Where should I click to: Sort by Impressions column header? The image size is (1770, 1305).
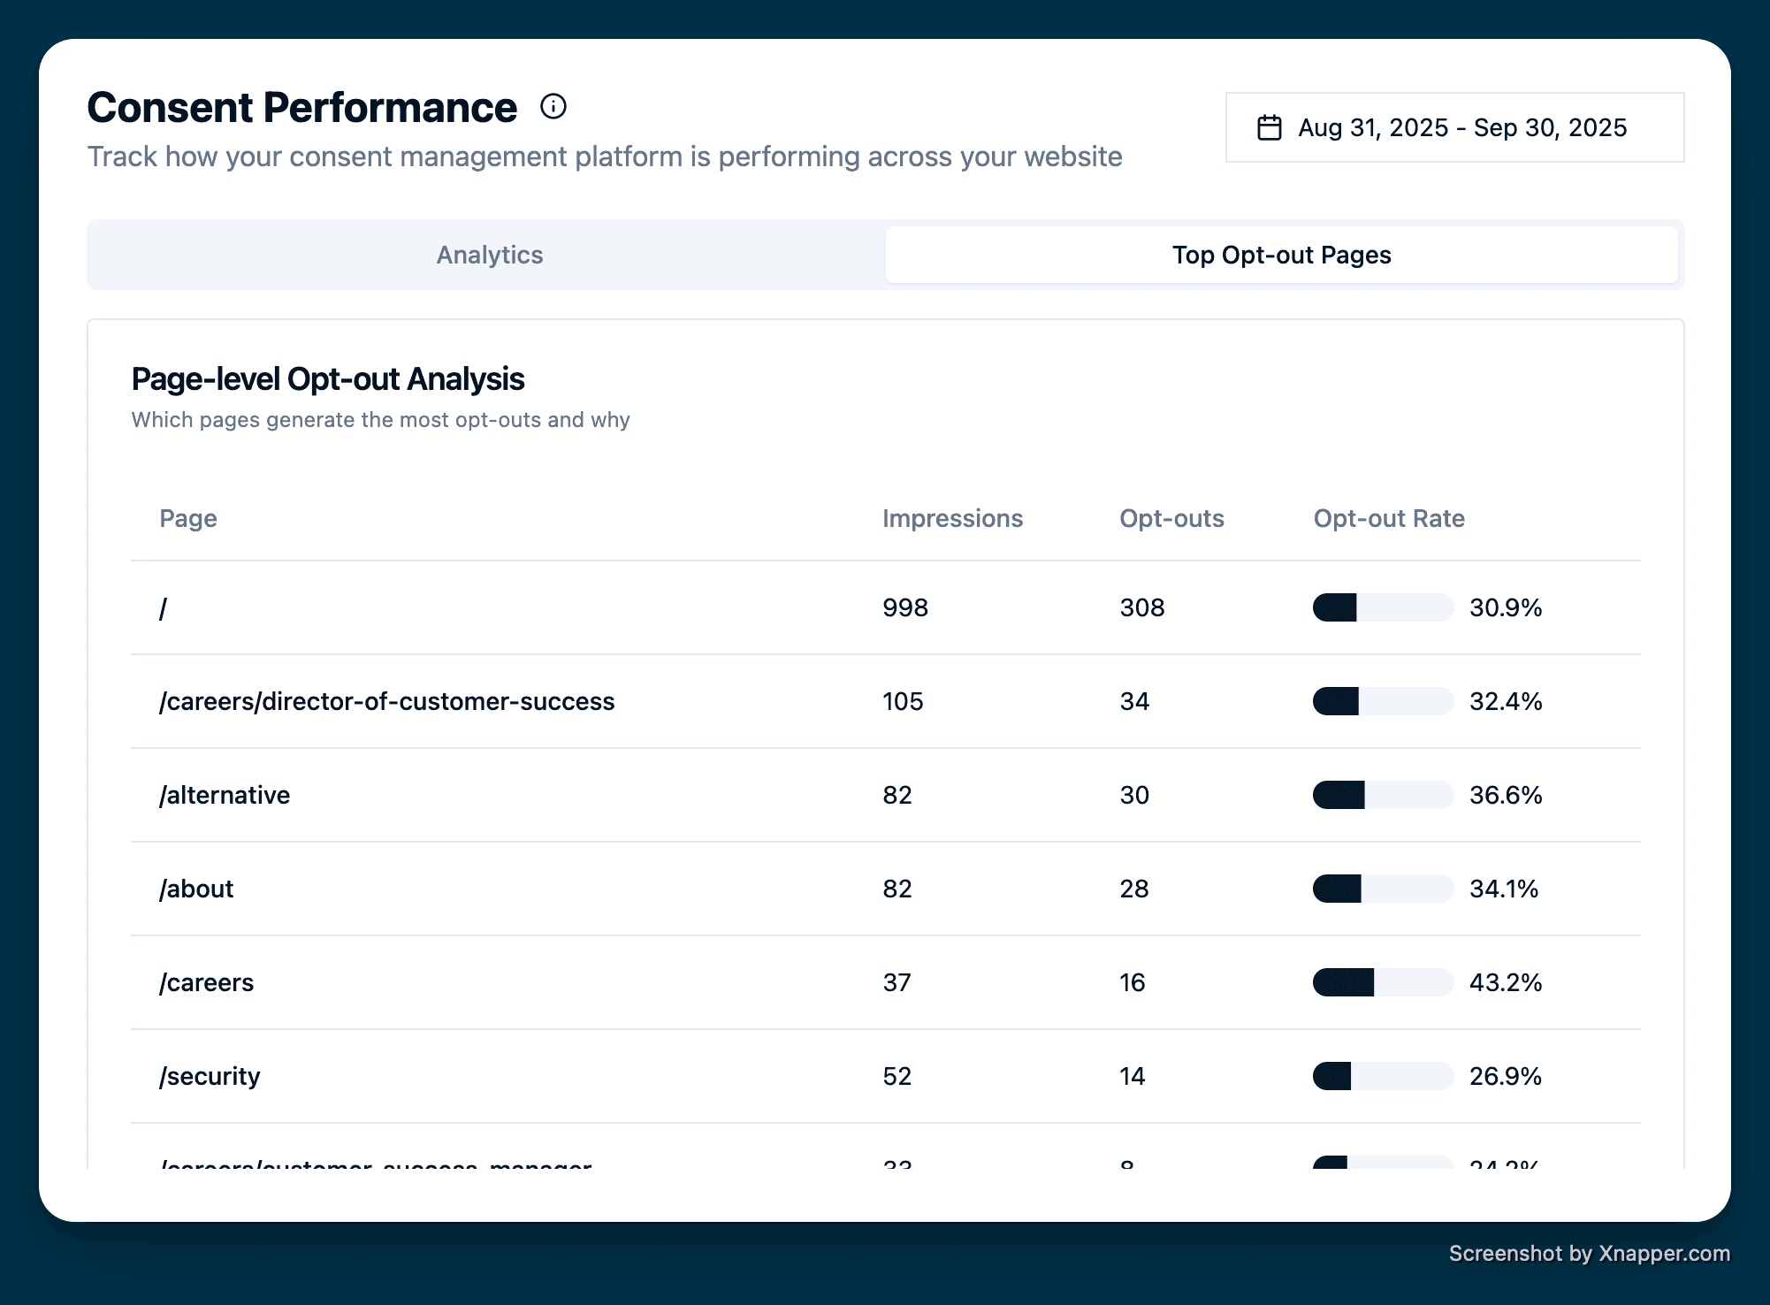coord(952,518)
